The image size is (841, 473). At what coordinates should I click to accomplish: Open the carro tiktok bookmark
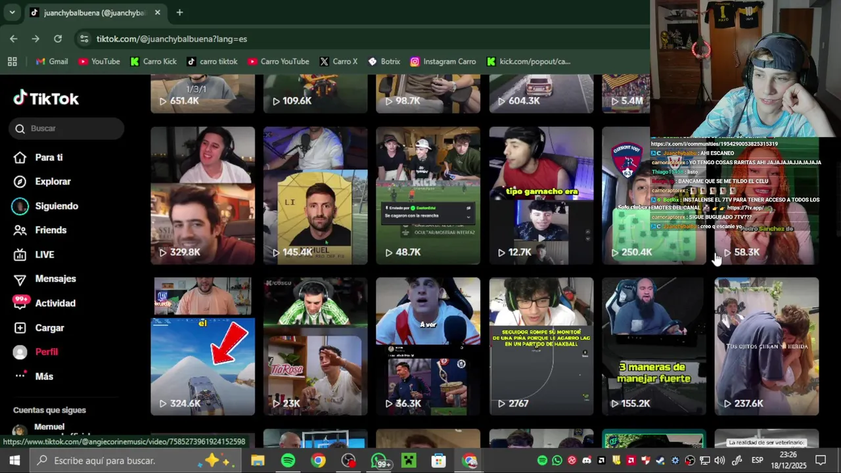pyautogui.click(x=212, y=62)
